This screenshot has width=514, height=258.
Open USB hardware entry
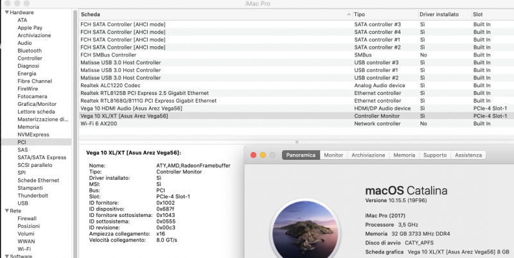(22, 203)
